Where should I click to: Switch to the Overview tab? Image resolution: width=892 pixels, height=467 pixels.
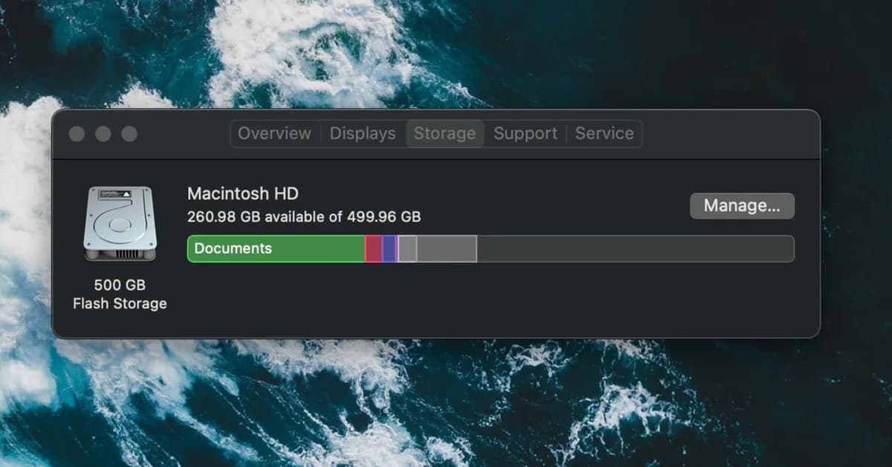[274, 134]
